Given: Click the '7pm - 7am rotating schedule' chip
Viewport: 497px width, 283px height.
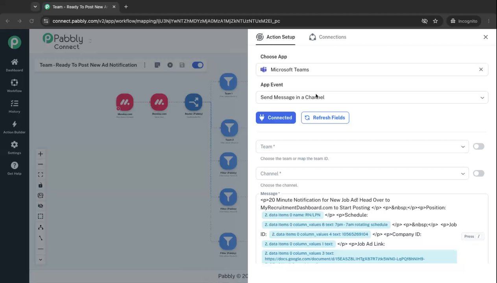Looking at the screenshot, I should pos(326,224).
